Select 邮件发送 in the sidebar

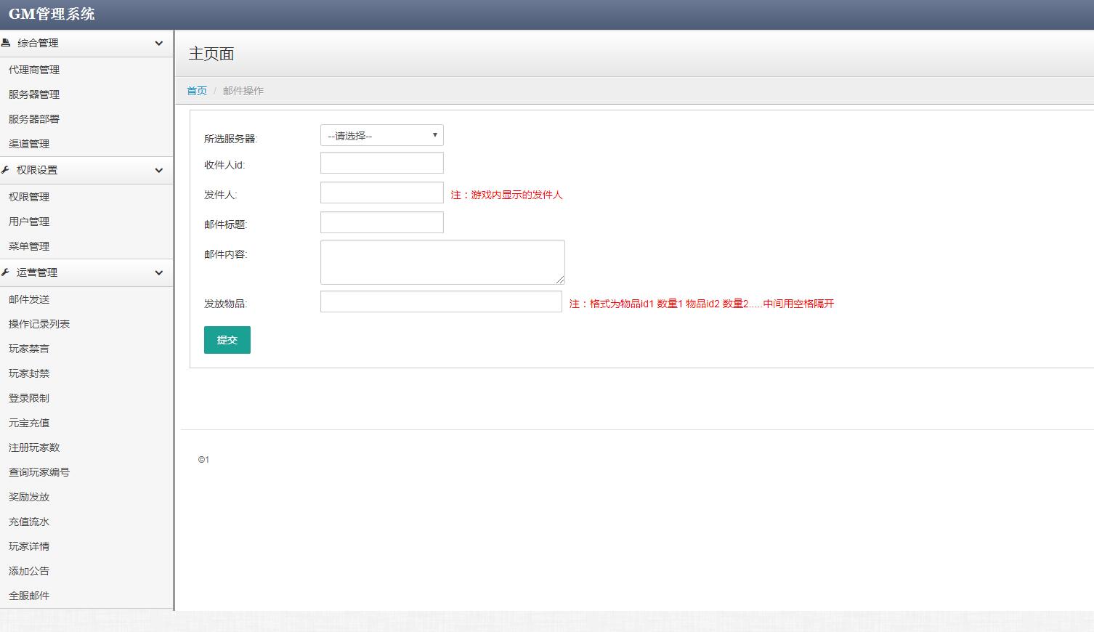(29, 299)
